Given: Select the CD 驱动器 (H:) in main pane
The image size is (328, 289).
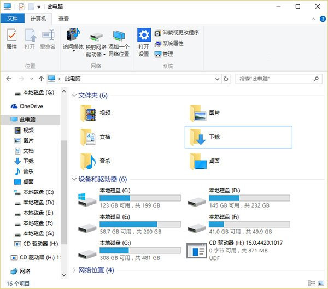Looking at the screenshot, I should coord(235,250).
